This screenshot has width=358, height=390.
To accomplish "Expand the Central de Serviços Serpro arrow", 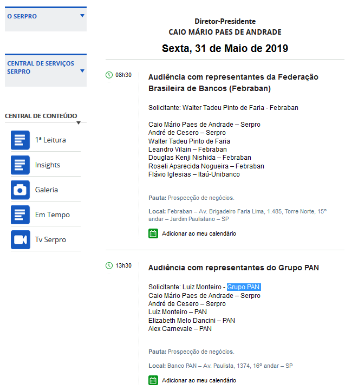I will [82, 71].
